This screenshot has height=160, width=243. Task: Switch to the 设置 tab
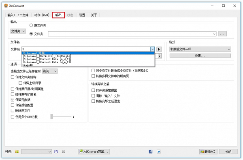pos(82,15)
